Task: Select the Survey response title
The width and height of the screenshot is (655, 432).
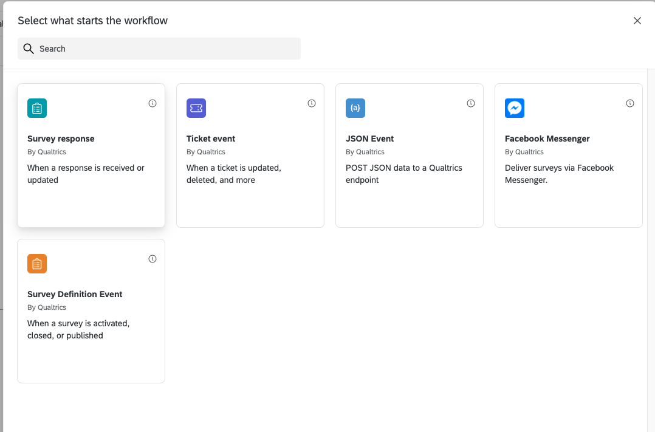Action: click(61, 139)
